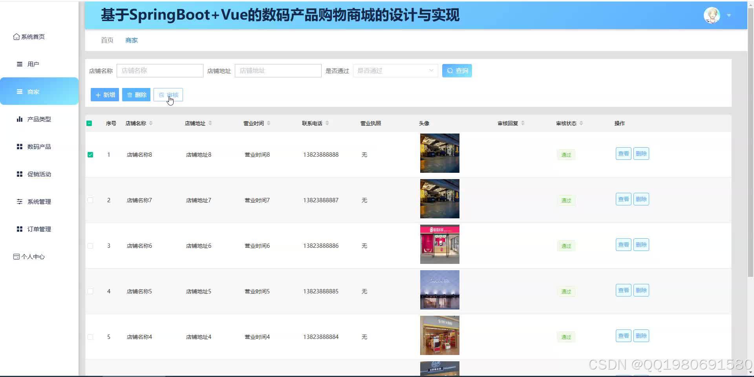
Task: Click 通过 status tag for 店铺名称8
Action: pyautogui.click(x=566, y=155)
